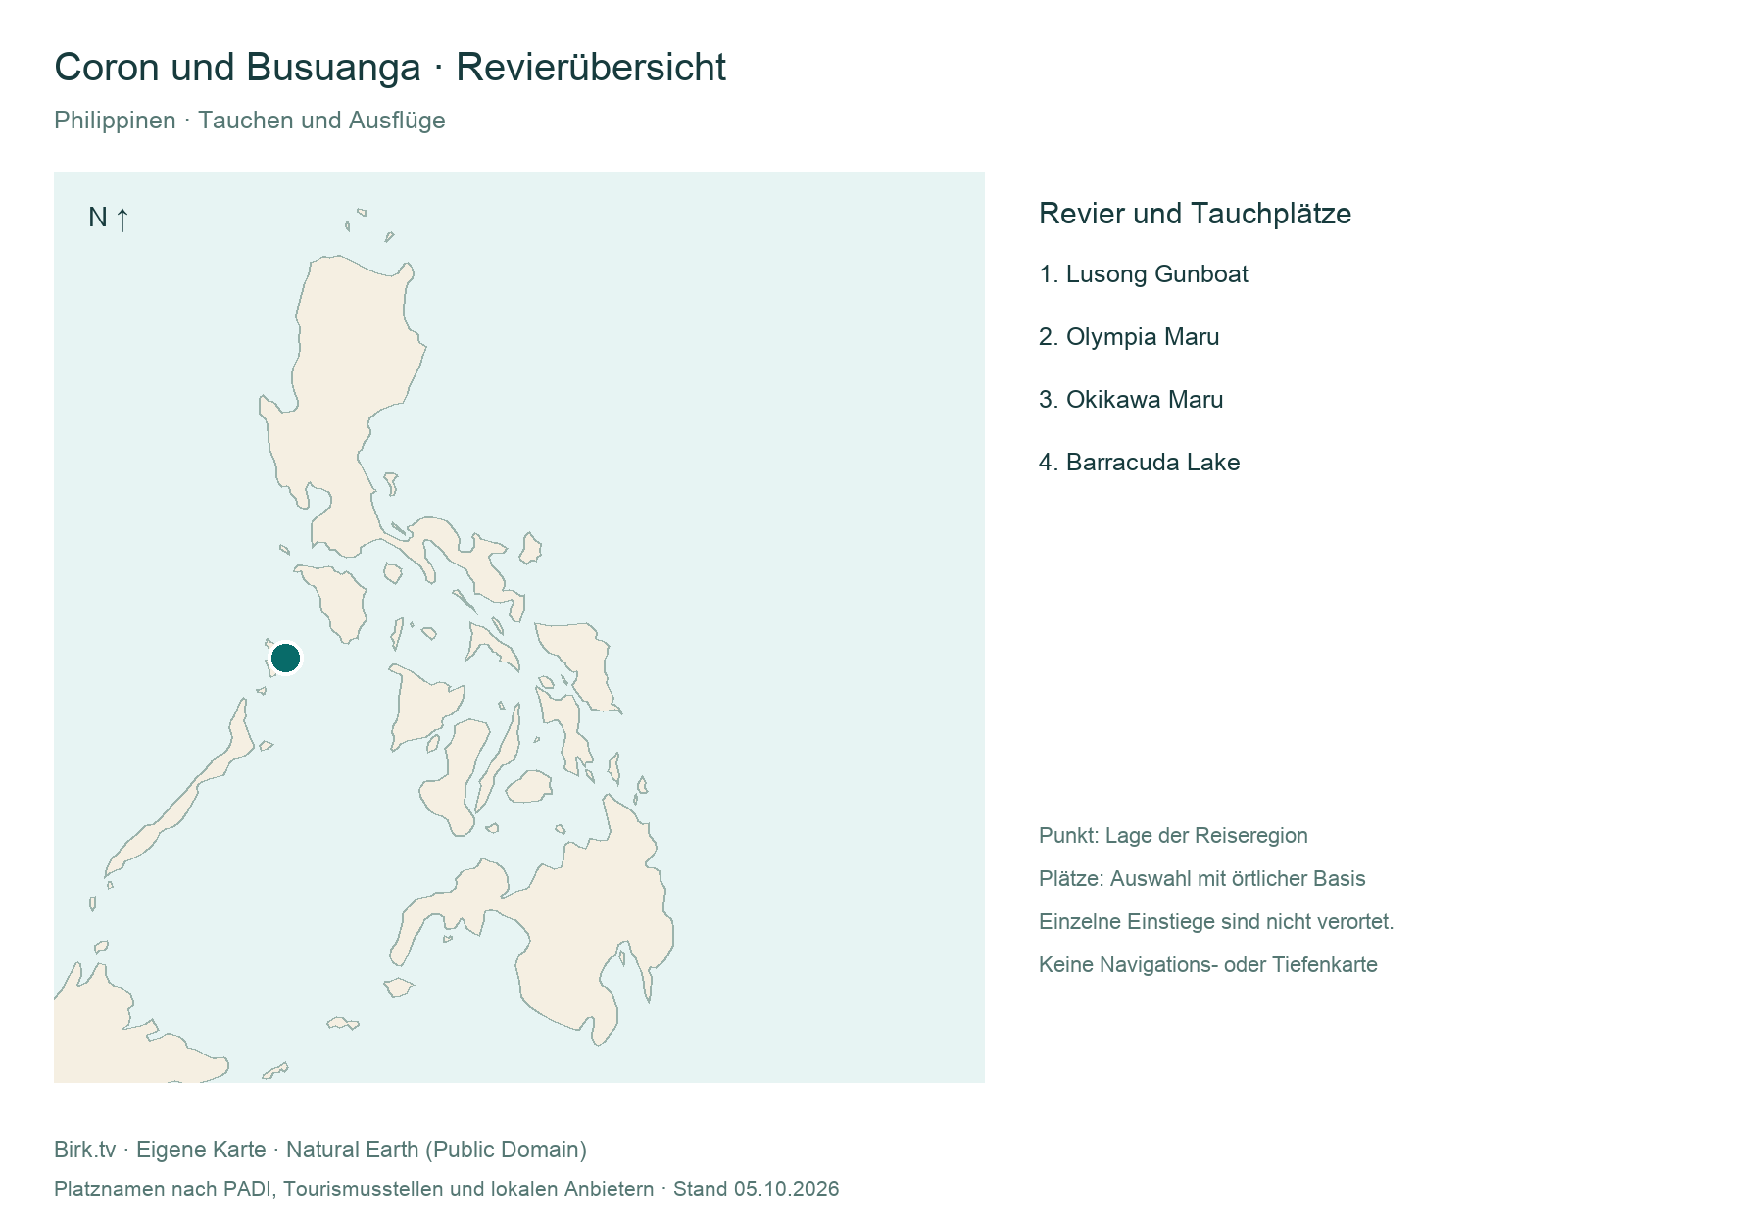Image resolution: width=1764 pixels, height=1225 pixels.
Task: Select list entry "2. Olympia Maru"
Action: [x=1129, y=337]
